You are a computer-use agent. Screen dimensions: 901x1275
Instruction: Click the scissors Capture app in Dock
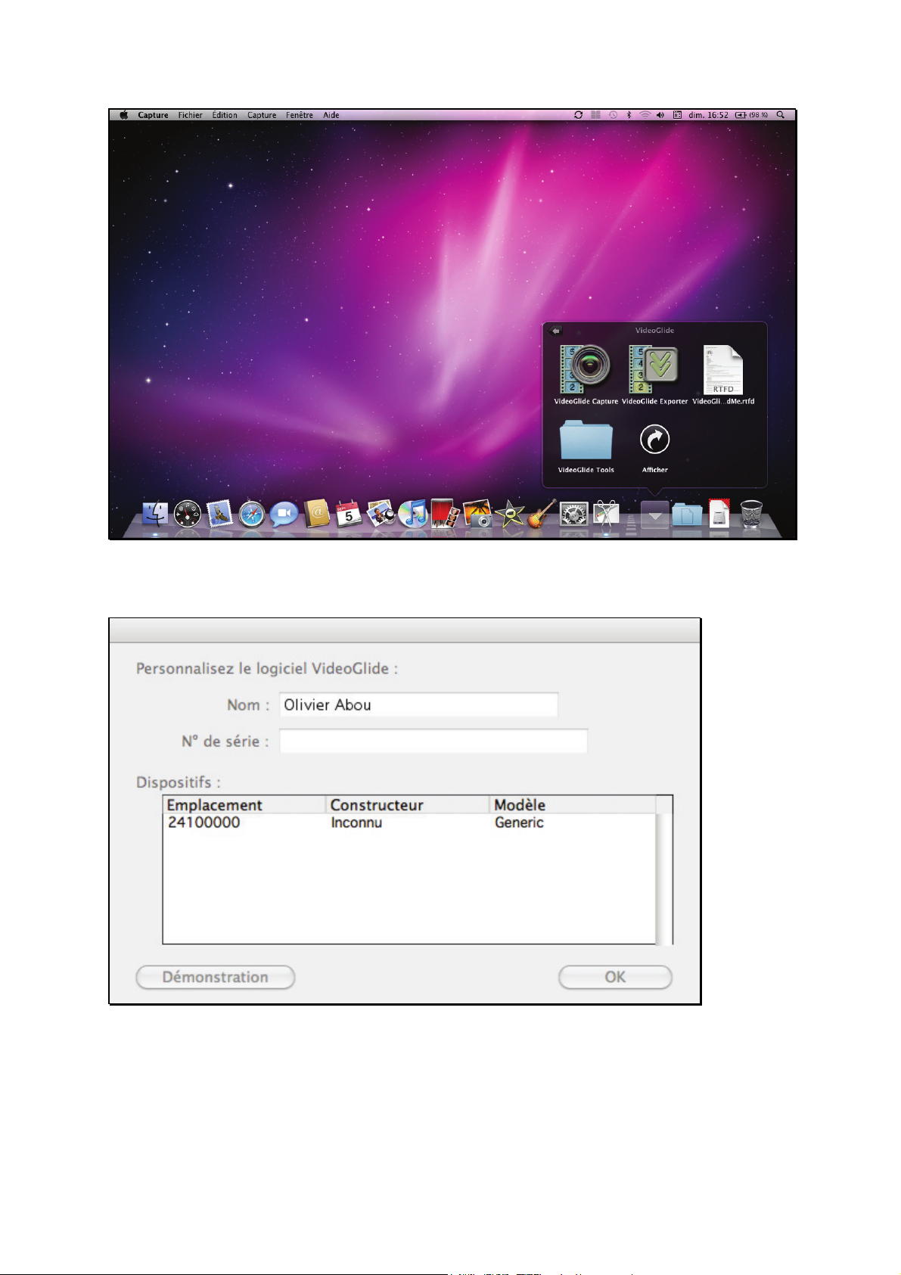click(x=606, y=514)
